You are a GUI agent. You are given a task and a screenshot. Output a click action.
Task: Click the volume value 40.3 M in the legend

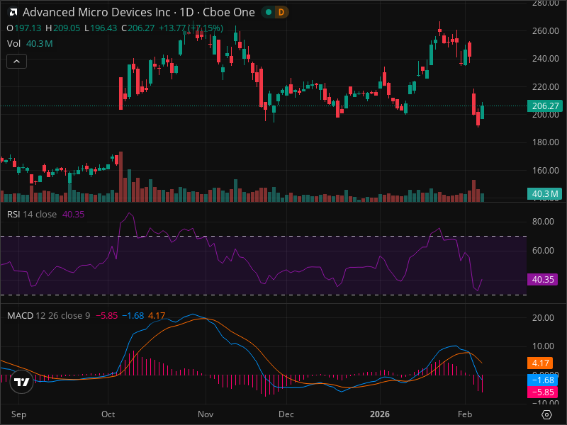pos(40,44)
